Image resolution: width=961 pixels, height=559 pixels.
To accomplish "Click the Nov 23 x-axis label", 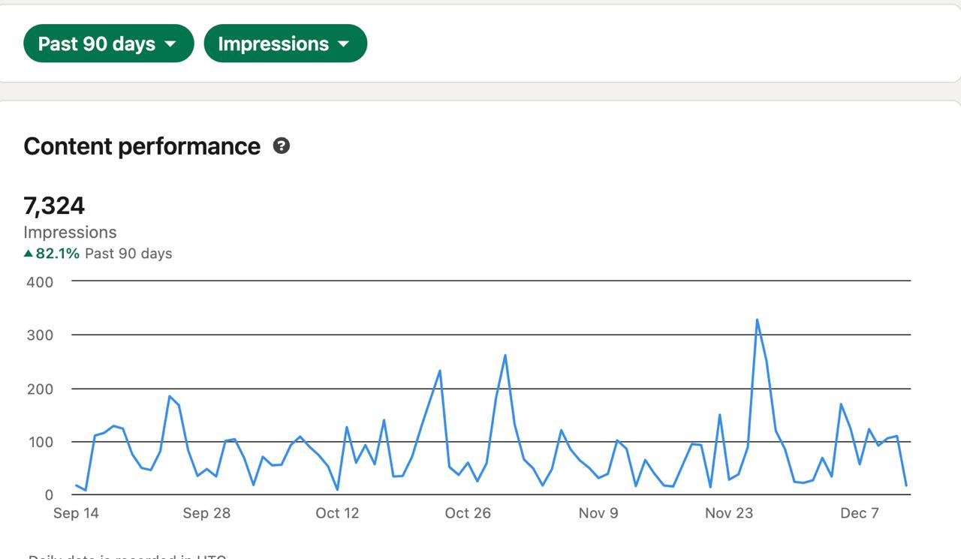I will [729, 513].
